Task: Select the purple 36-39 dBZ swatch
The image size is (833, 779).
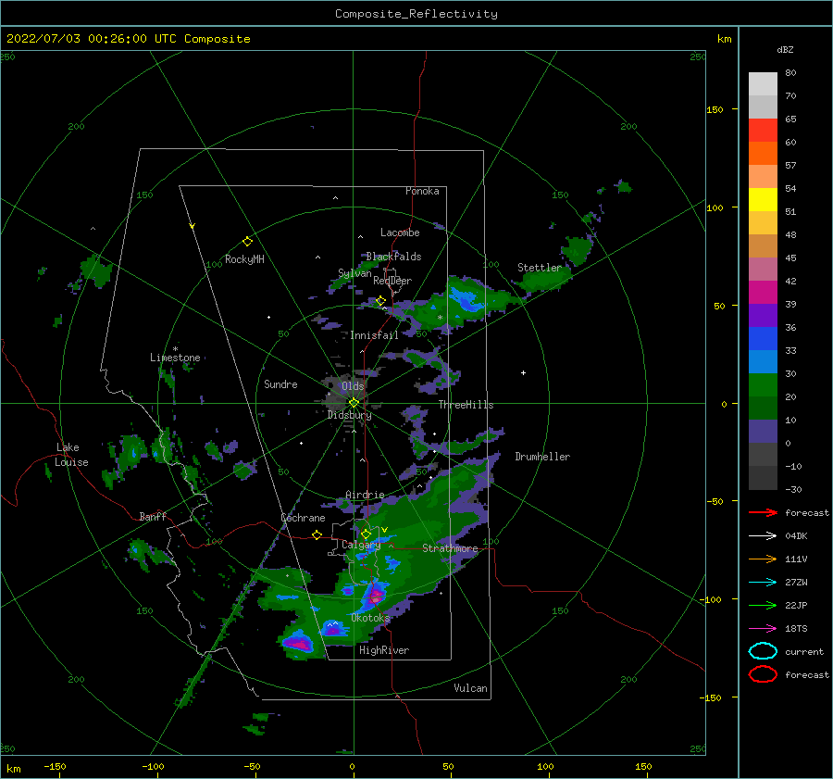Action: 763,316
